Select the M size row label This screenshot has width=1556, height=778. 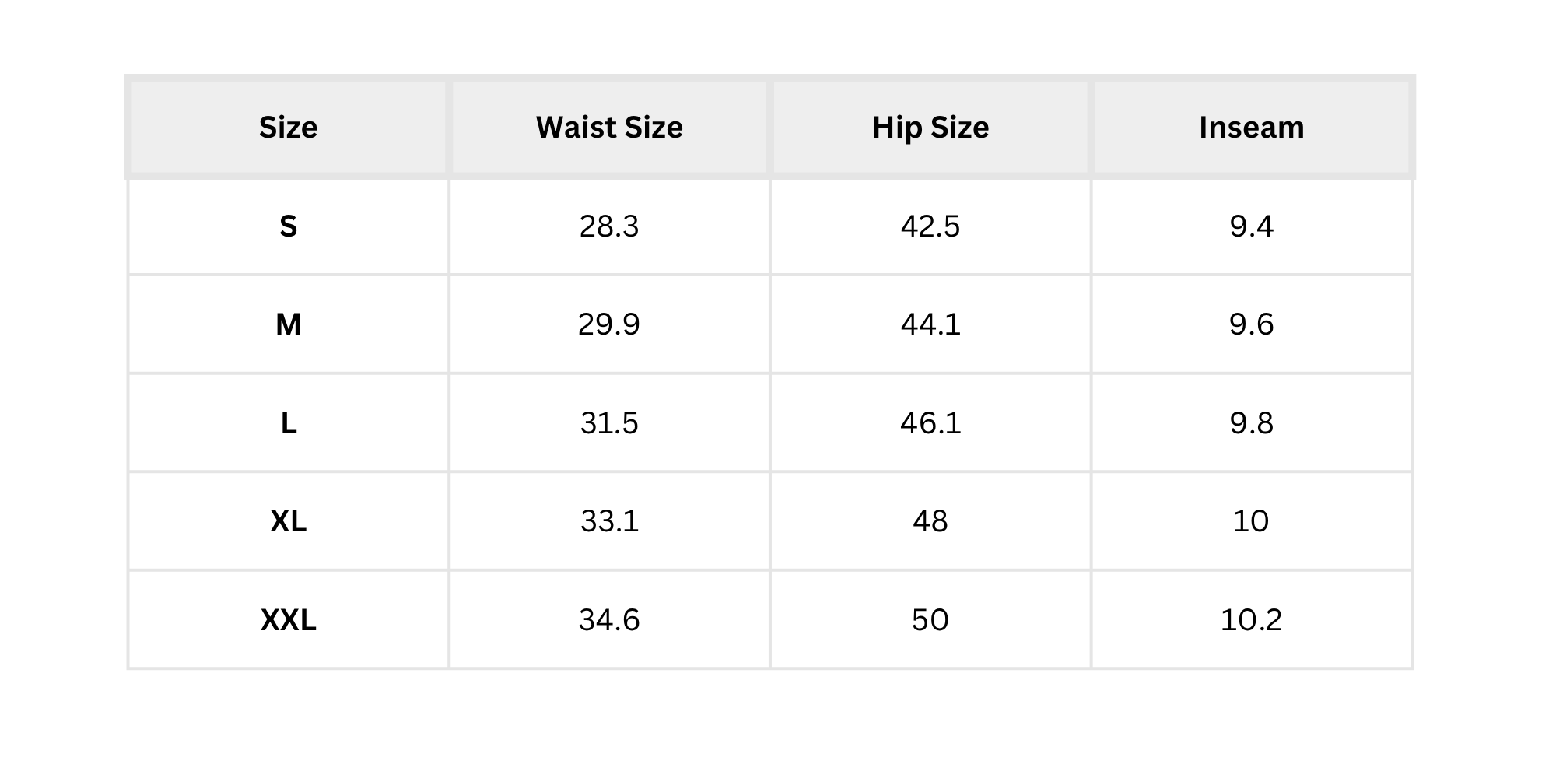coord(289,324)
